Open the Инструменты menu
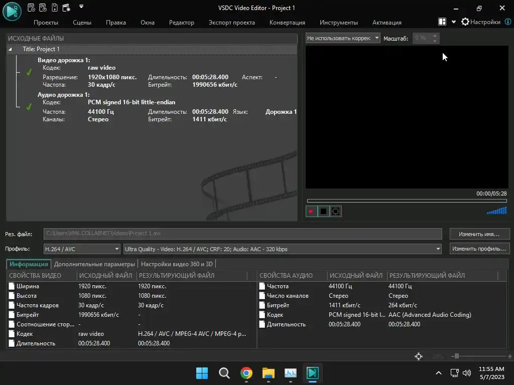Viewport: 514px width, 385px height. (339, 22)
